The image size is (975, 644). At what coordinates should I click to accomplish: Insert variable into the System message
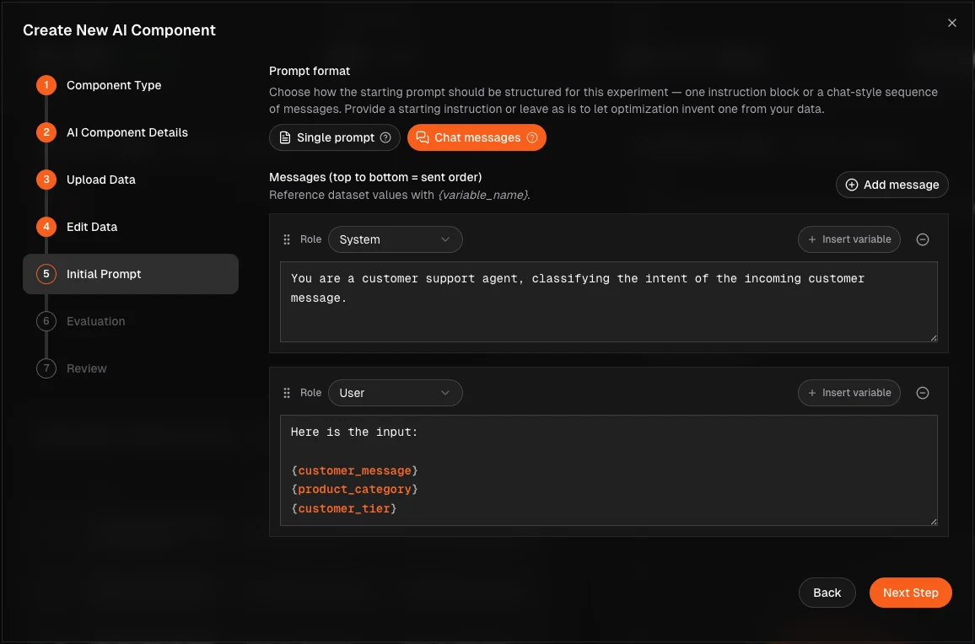click(x=848, y=239)
